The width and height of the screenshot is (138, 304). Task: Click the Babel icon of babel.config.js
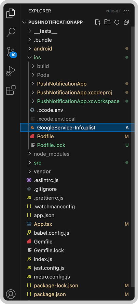point(29,233)
